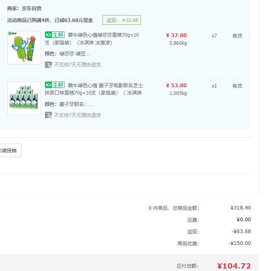Click 商家：京东自营 label

click(x=24, y=9)
